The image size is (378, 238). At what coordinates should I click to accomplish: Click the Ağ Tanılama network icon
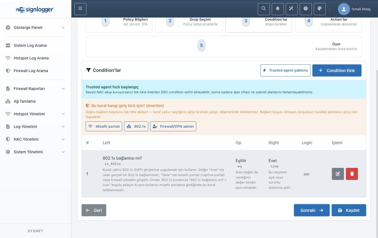8,101
